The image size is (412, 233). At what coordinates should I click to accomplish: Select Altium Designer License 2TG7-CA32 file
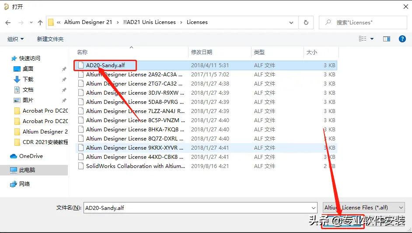tap(206, 84)
